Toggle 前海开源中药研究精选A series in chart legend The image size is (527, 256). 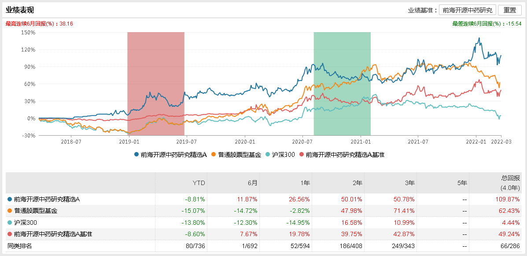point(170,155)
